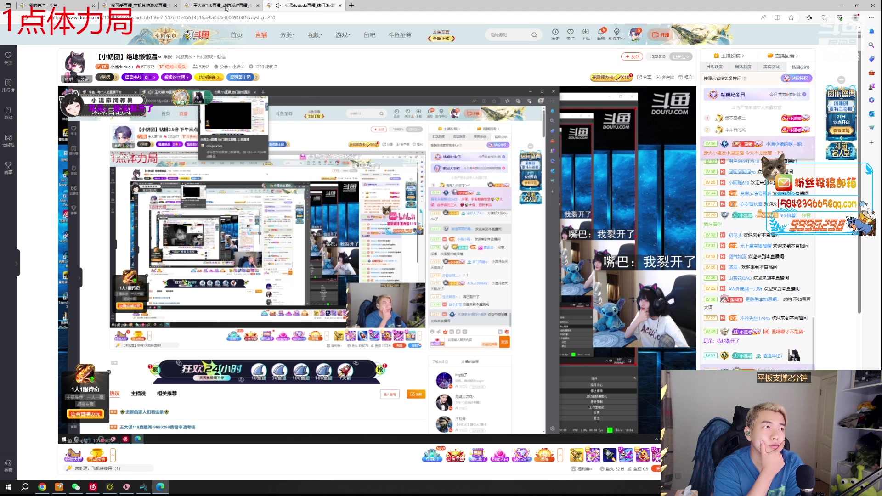882x496 pixels.
Task: Open 云游戏 cloud gaming in left sidebar
Action: point(8,141)
